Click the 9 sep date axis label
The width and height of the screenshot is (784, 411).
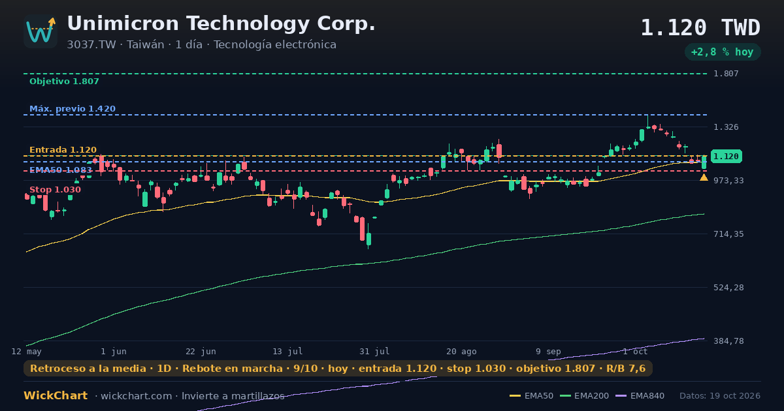tap(548, 352)
